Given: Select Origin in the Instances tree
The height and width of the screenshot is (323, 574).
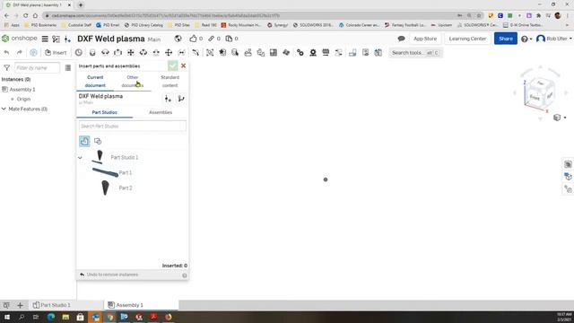Looking at the screenshot, I should click(x=23, y=99).
